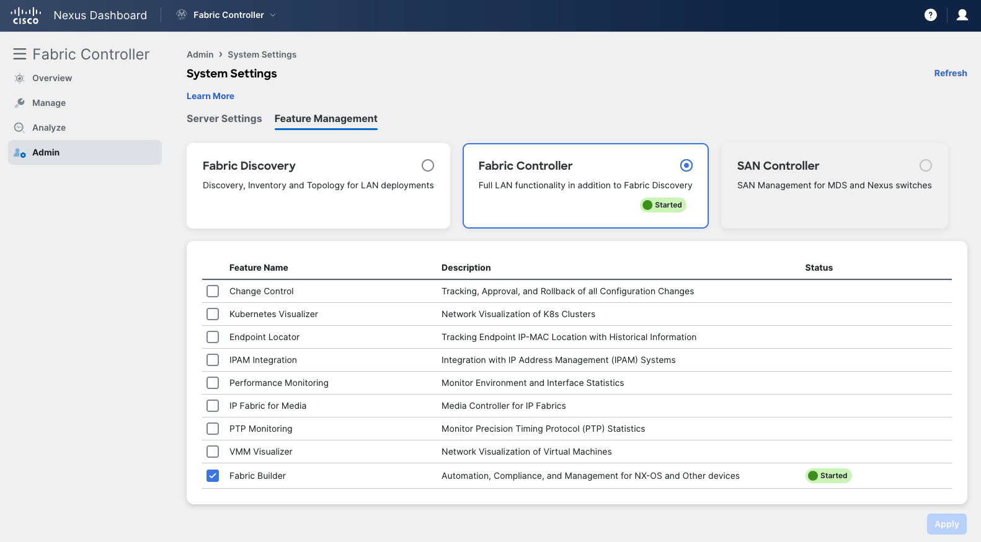Click the System Settings breadcrumb

point(262,55)
